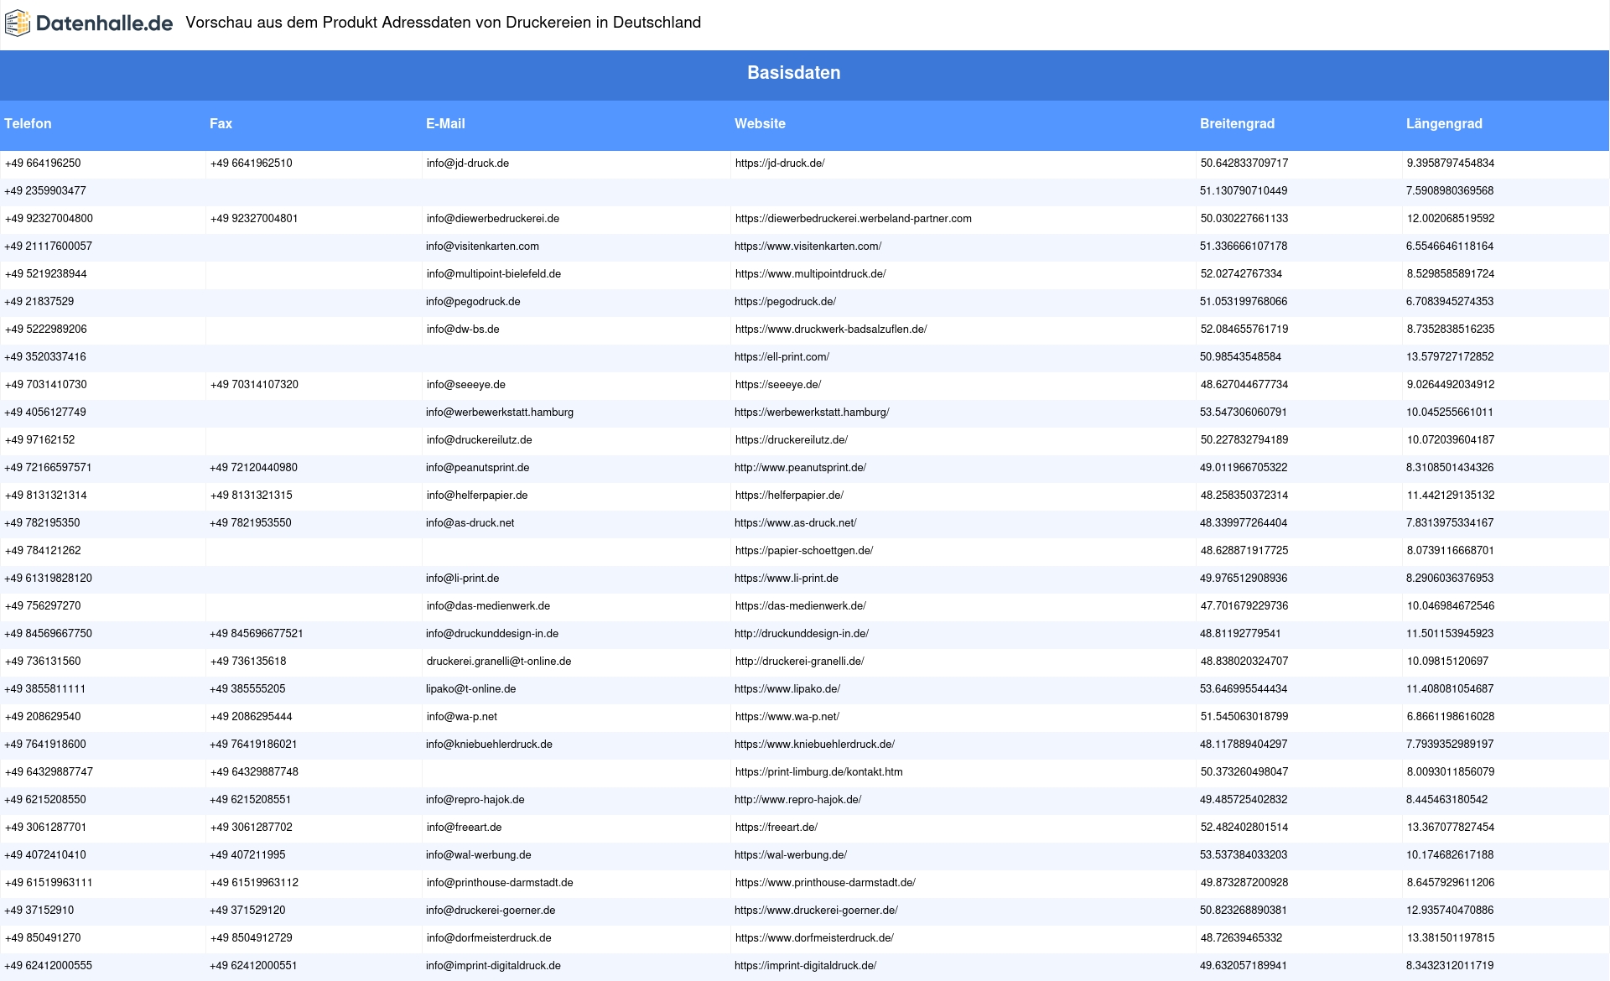Select longitude value 8.445463180542

tap(1447, 800)
